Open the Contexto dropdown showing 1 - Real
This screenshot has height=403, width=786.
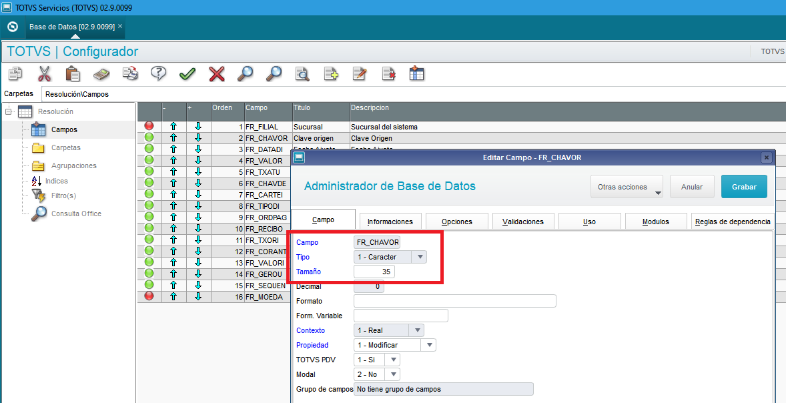[x=389, y=330]
